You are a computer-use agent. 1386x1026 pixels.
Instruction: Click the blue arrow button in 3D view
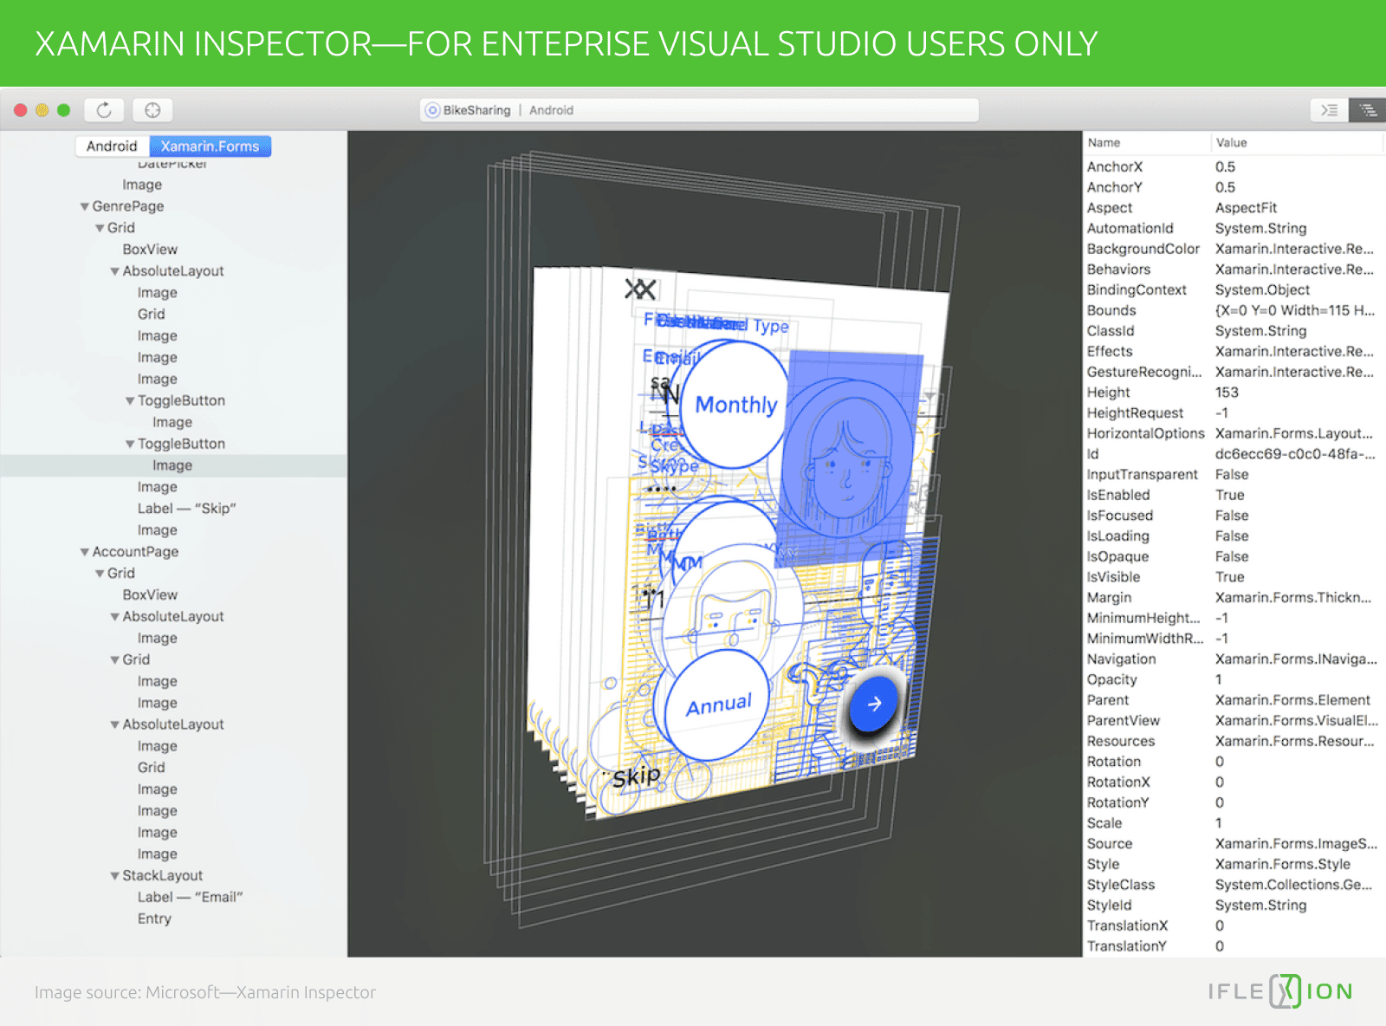point(874,704)
